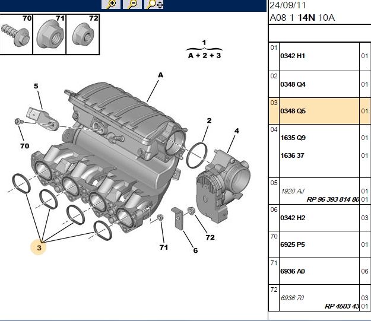Click row index 01 in parts table

274,47
